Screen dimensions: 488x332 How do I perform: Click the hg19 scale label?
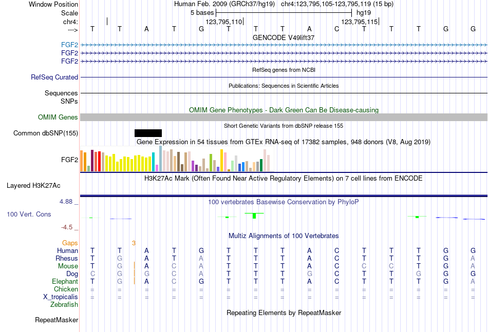point(364,13)
